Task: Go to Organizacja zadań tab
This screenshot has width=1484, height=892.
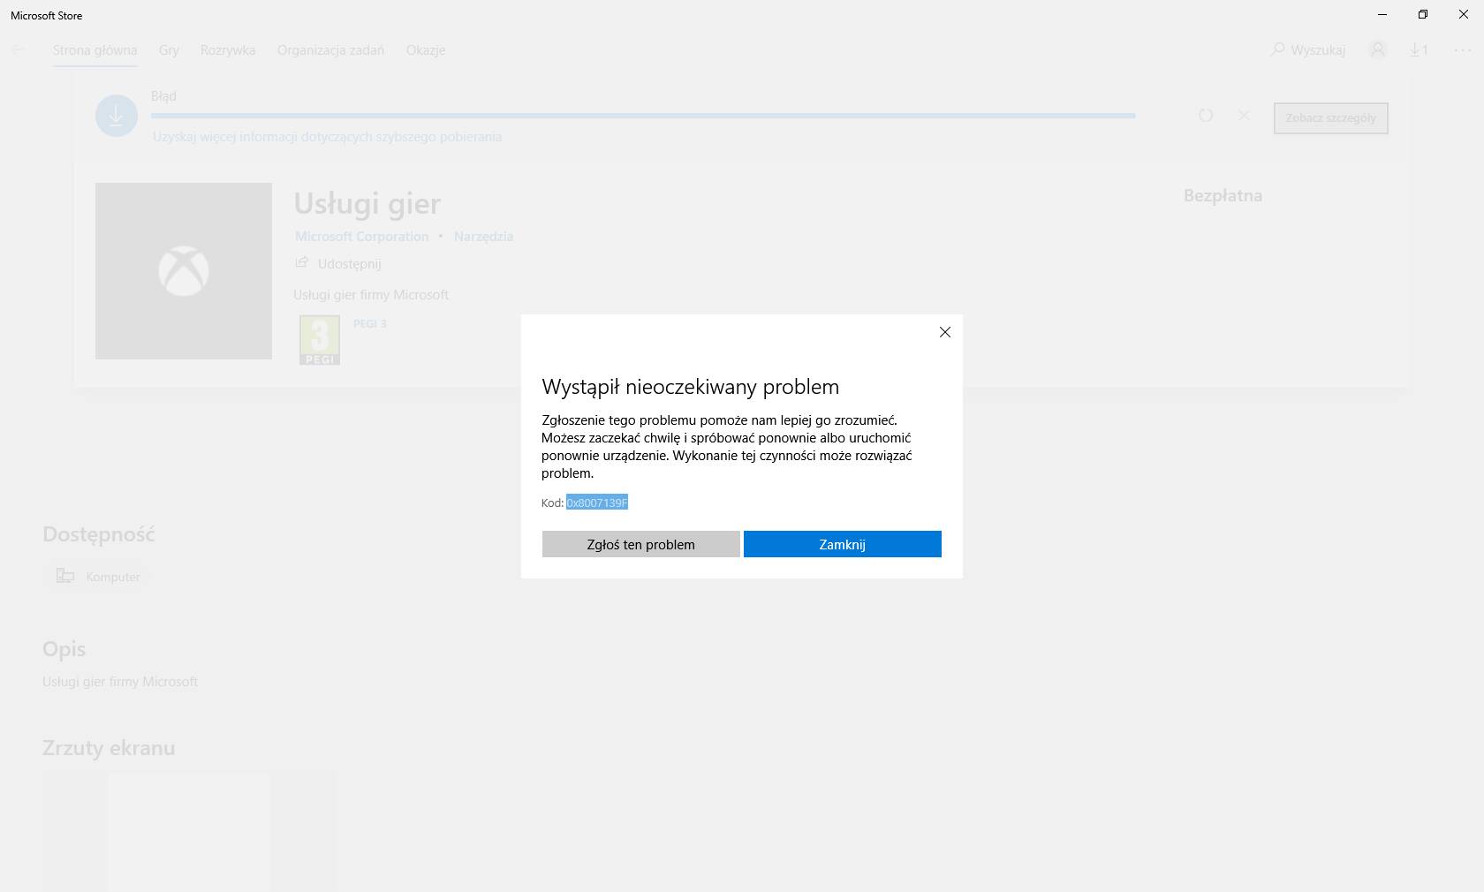Action: 330,50
